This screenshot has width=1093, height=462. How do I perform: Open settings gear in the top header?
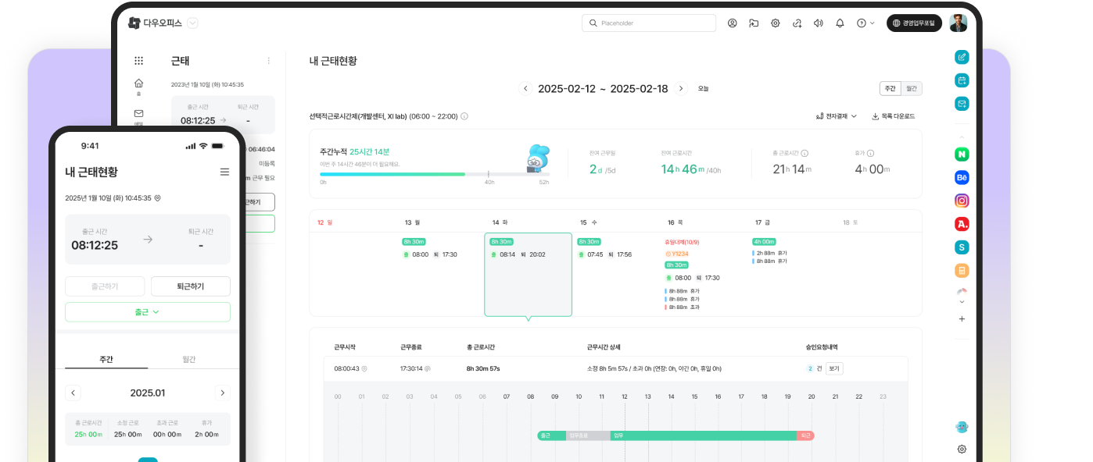(x=776, y=23)
